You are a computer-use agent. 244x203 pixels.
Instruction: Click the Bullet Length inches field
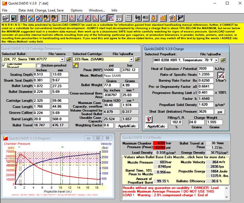pos(42,86)
